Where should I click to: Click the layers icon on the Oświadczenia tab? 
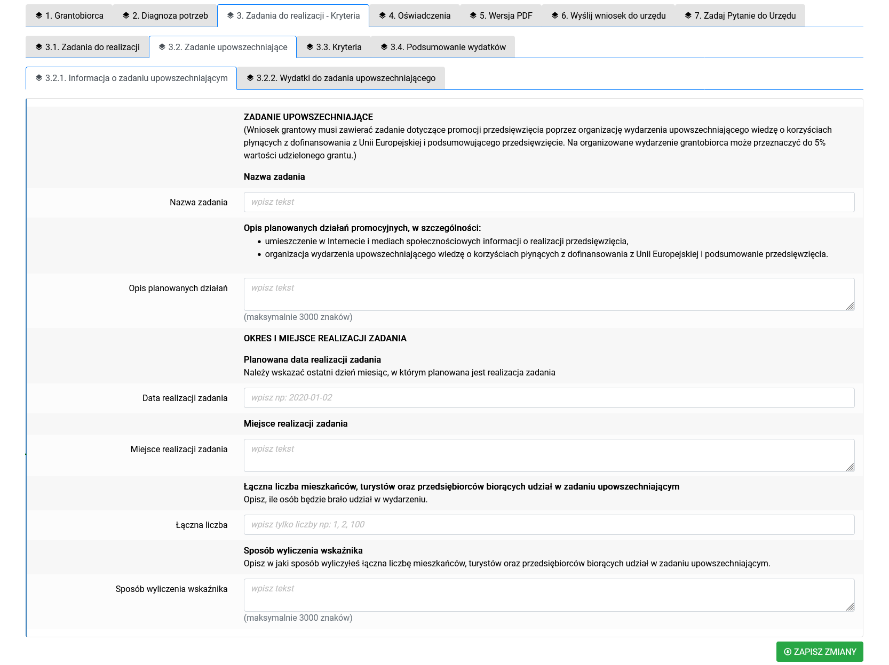pos(383,15)
